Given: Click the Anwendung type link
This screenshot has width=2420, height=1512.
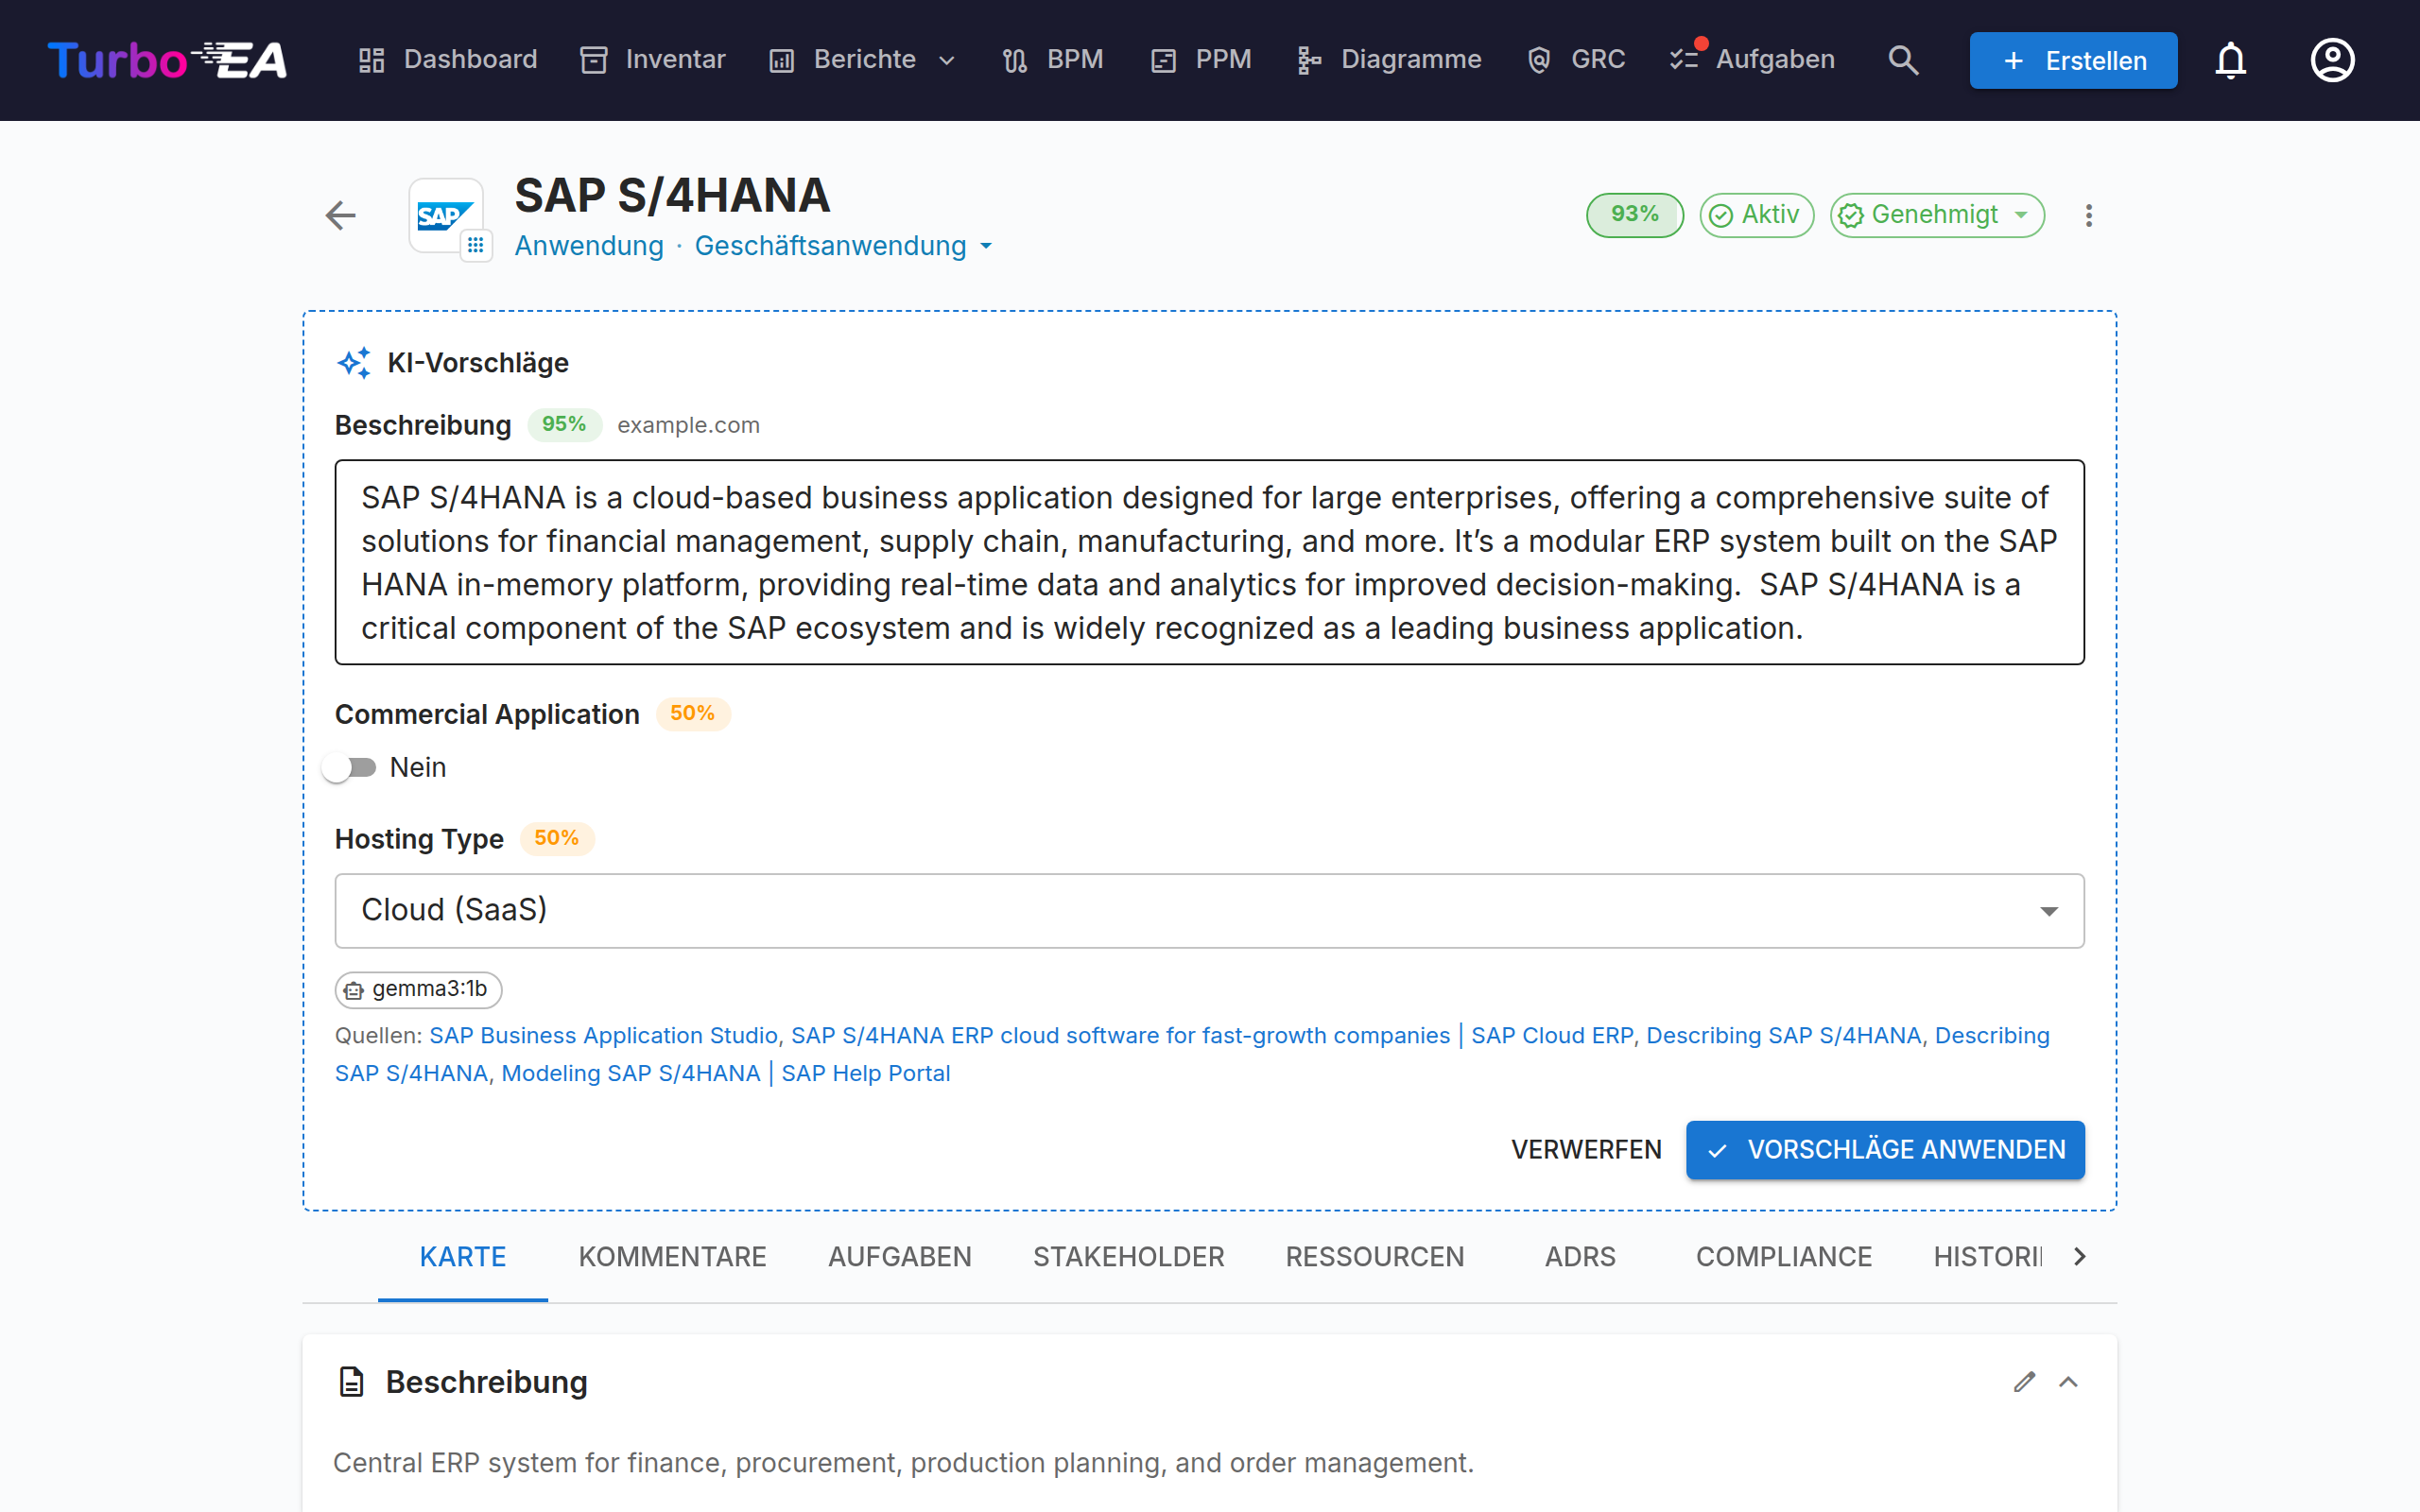Looking at the screenshot, I should coord(589,246).
